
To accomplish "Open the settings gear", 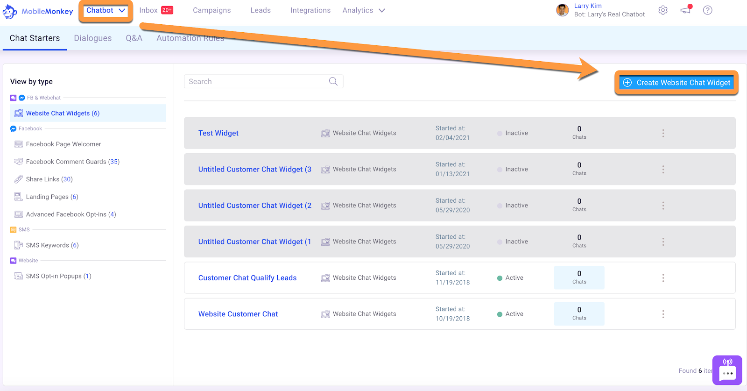I will point(663,10).
